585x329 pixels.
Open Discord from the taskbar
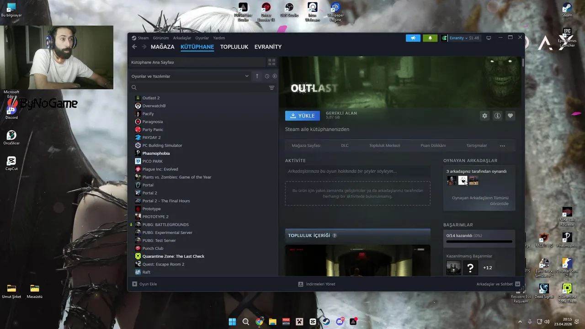(x=340, y=322)
